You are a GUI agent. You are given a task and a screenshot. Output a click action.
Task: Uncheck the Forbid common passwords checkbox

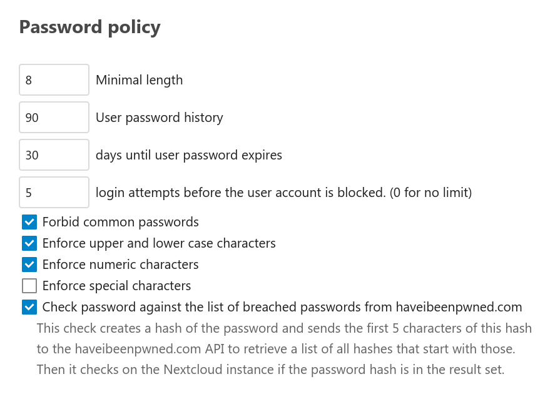click(x=29, y=222)
